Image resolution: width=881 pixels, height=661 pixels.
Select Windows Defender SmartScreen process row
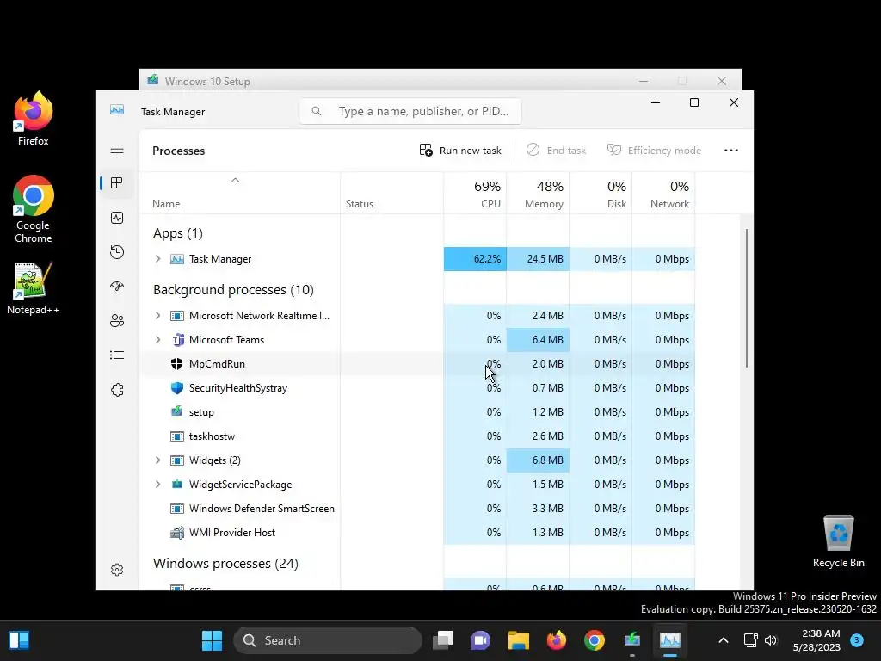point(416,508)
